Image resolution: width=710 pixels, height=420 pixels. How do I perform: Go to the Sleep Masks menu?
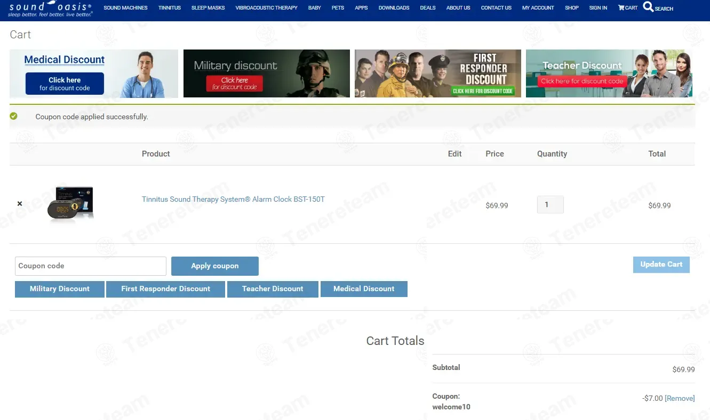click(x=208, y=8)
